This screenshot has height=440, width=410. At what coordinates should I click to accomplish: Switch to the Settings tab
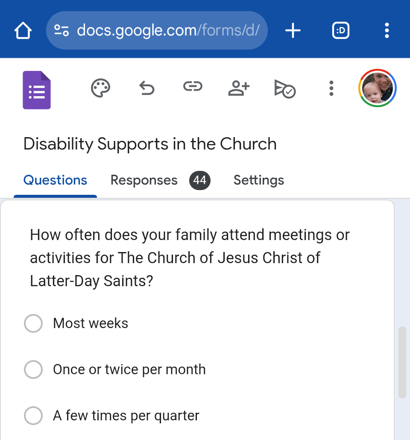[259, 180]
